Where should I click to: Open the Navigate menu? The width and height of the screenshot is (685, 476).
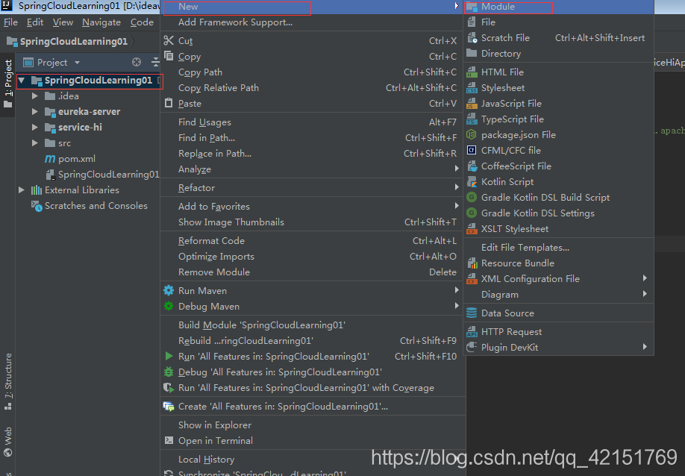point(101,22)
